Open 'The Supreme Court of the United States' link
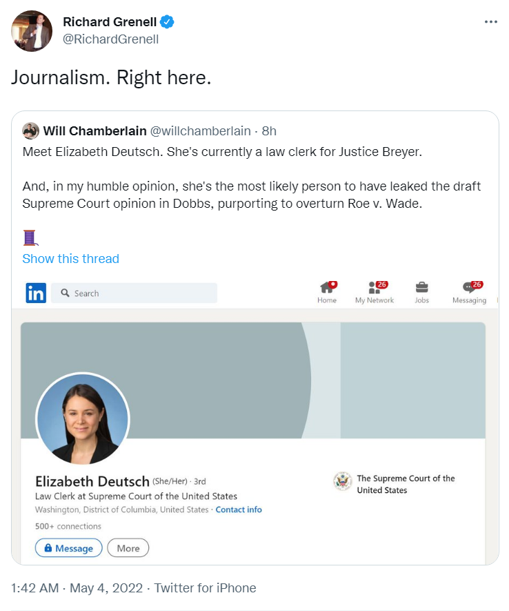Image resolution: width=509 pixels, height=611 pixels. [x=406, y=484]
